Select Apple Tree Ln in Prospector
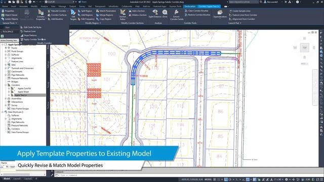The image size is (324, 182). tap(21, 95)
